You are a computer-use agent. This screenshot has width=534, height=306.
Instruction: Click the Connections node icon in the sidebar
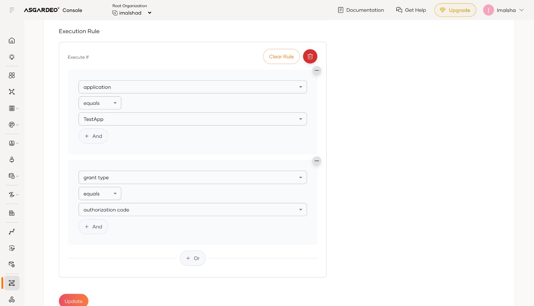tap(12, 92)
